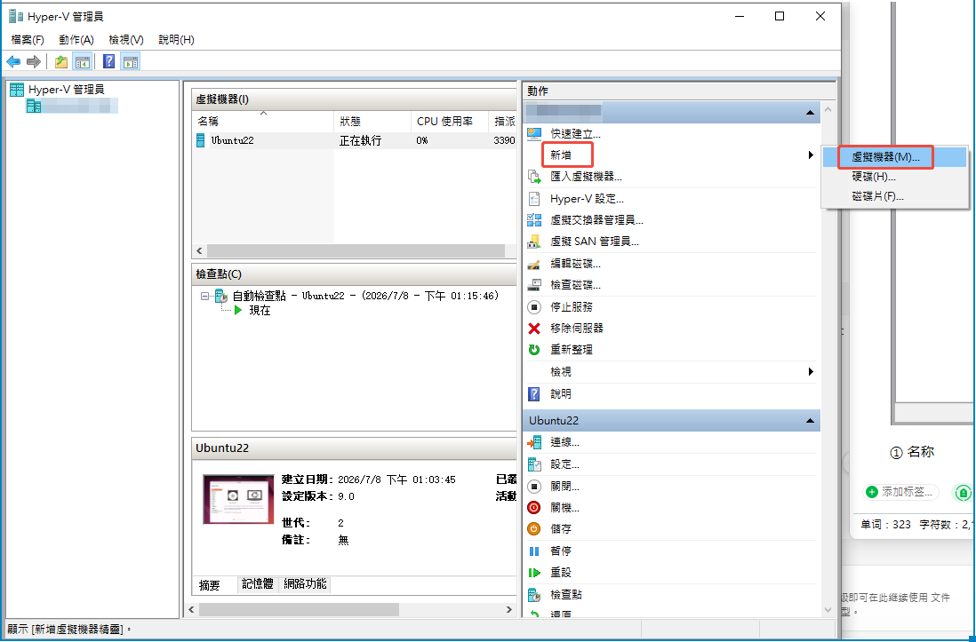Screen dimensions: 976x642
Task: Click the 虛擬交換器管理員 icon
Action: click(534, 219)
